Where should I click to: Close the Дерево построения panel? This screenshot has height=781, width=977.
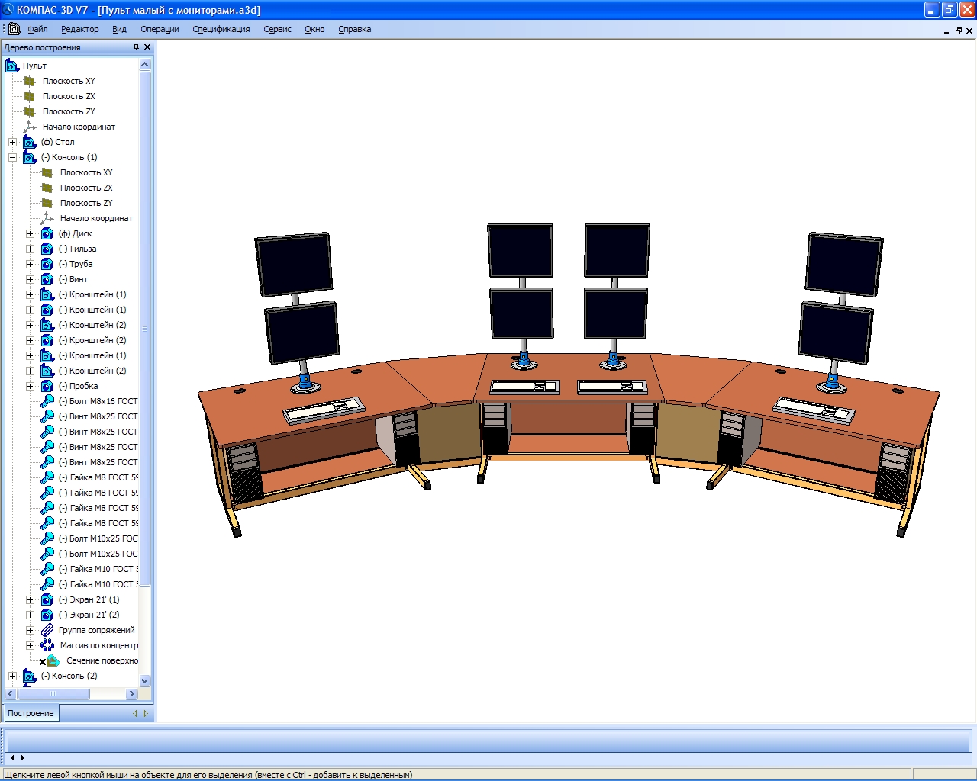coord(147,47)
